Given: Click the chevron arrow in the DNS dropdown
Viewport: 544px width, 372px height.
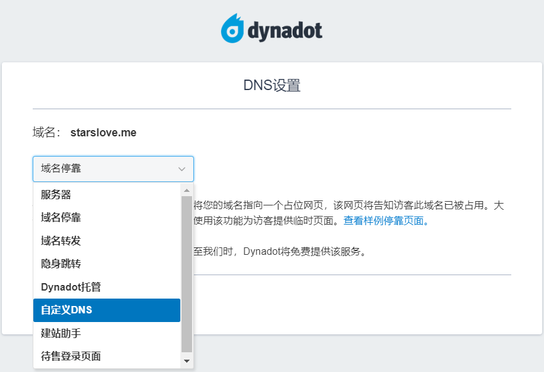Looking at the screenshot, I should pos(182,169).
